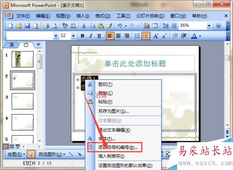Open a file with the Open folder icon
Viewport: 233px width, 170px height.
[19, 26]
